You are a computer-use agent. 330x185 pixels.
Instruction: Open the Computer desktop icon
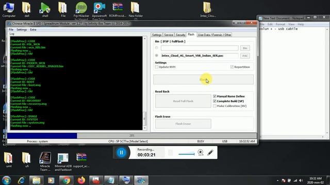9,9
